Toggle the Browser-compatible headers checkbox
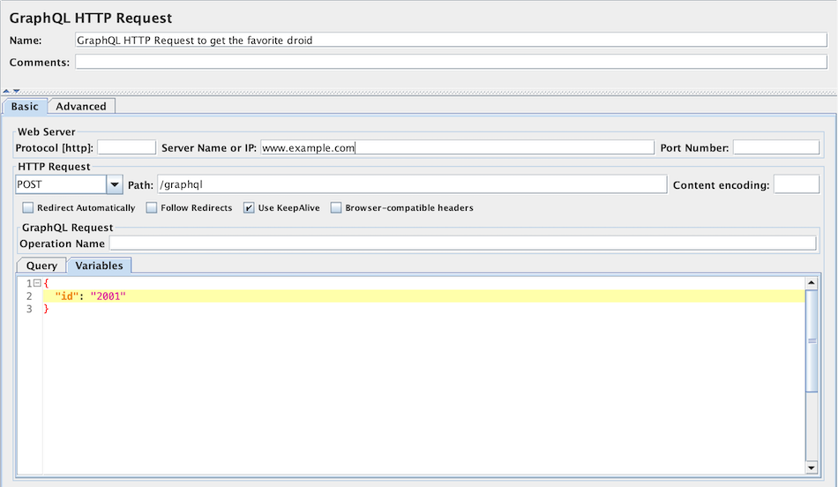The height and width of the screenshot is (487, 838). 336,208
